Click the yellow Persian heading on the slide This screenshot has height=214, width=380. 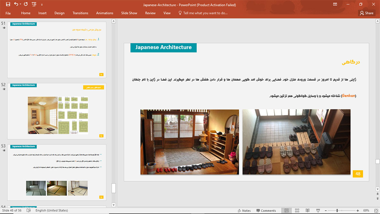351,62
